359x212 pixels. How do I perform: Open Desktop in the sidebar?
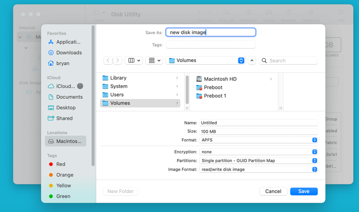61,108
